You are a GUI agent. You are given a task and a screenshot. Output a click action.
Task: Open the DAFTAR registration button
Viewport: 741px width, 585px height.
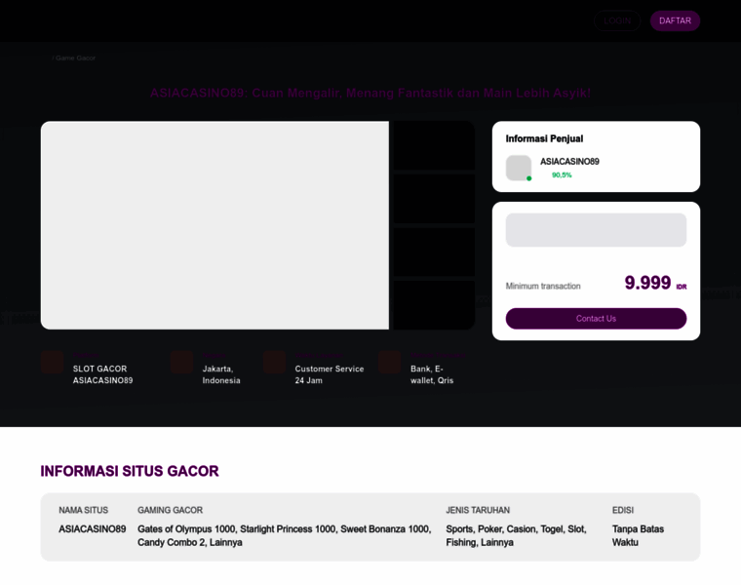coord(675,20)
